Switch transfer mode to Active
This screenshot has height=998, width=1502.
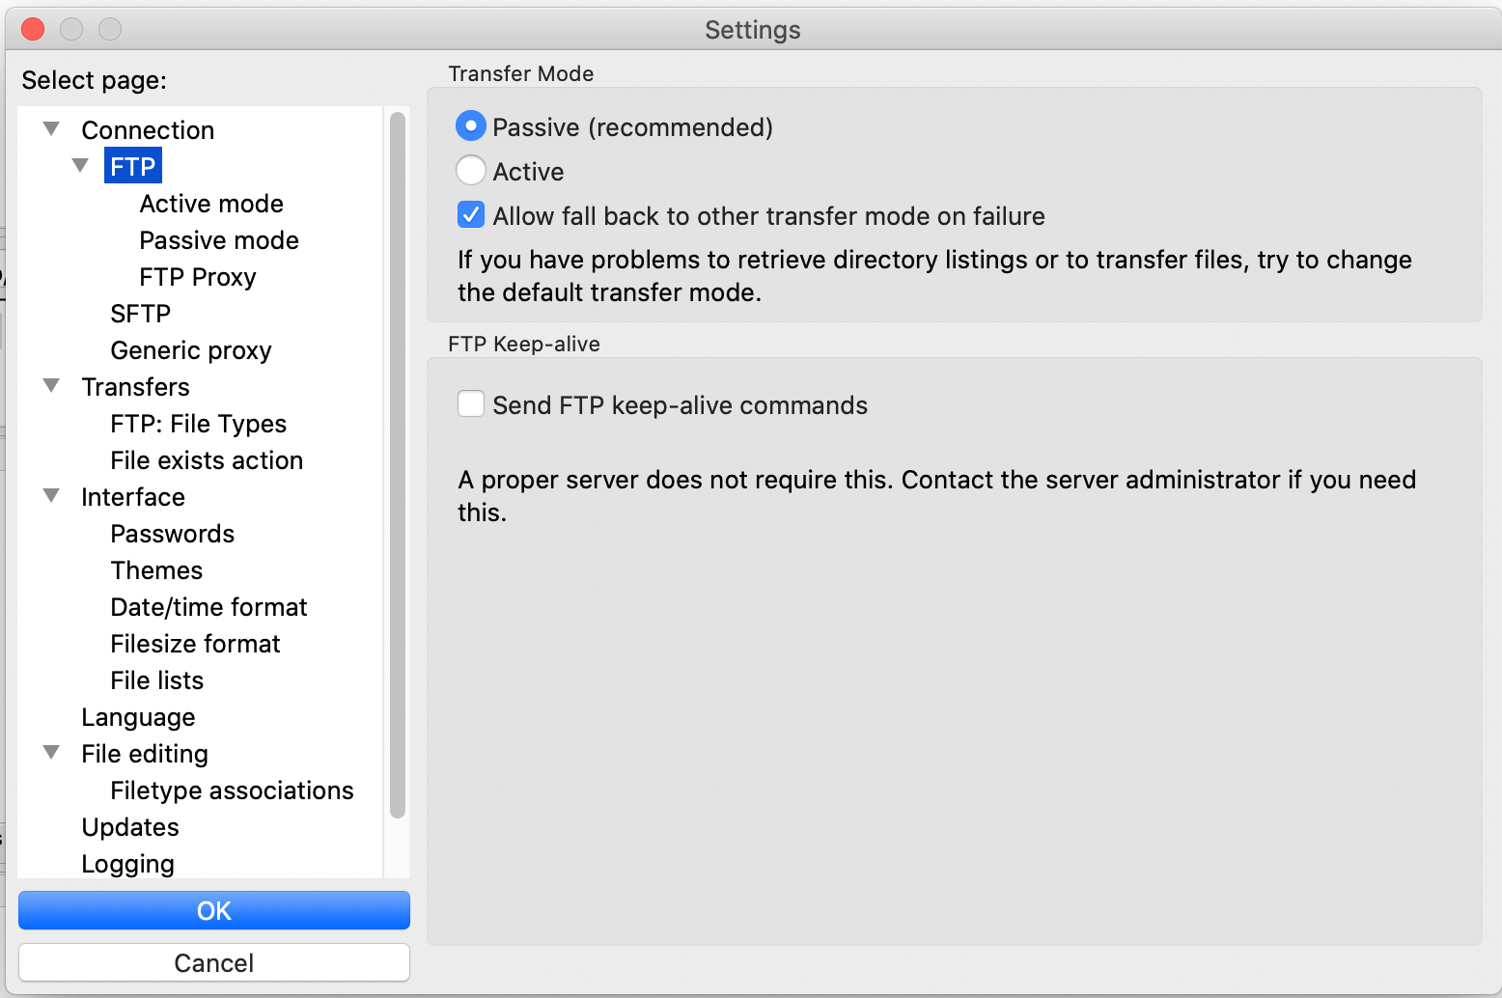point(470,170)
